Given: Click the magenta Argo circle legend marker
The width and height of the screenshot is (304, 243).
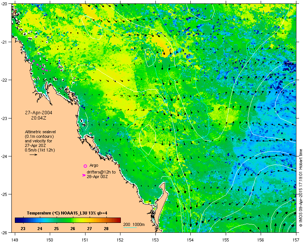Looking at the screenshot, I should (85, 166).
